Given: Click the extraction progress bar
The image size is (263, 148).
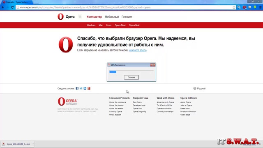Looking at the screenshot, I should 131,72.
